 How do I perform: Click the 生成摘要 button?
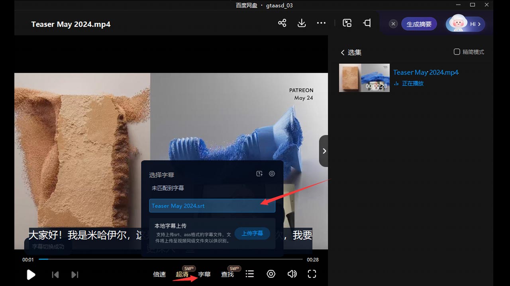pyautogui.click(x=419, y=24)
